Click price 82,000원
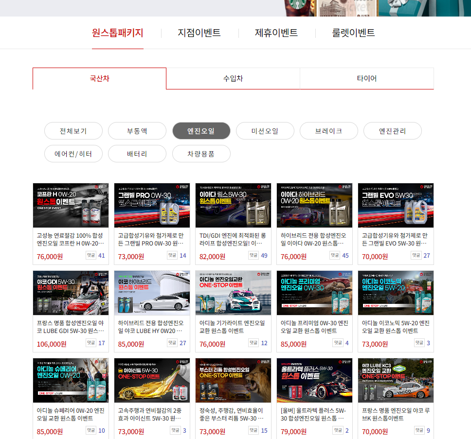471x439 pixels. pyautogui.click(x=212, y=257)
